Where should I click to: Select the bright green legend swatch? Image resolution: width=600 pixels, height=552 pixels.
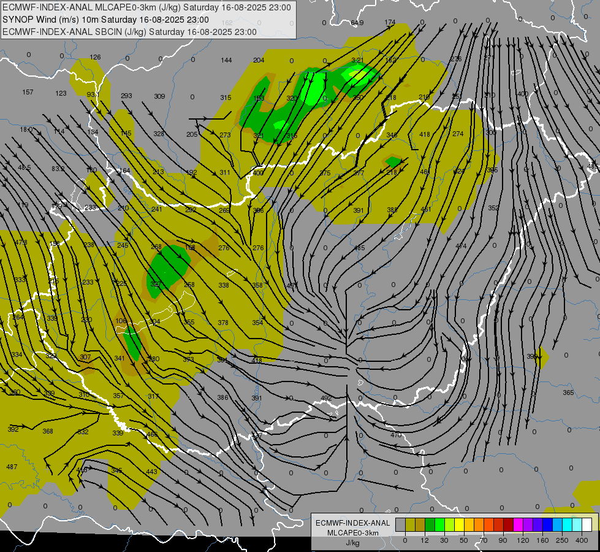tap(440, 525)
